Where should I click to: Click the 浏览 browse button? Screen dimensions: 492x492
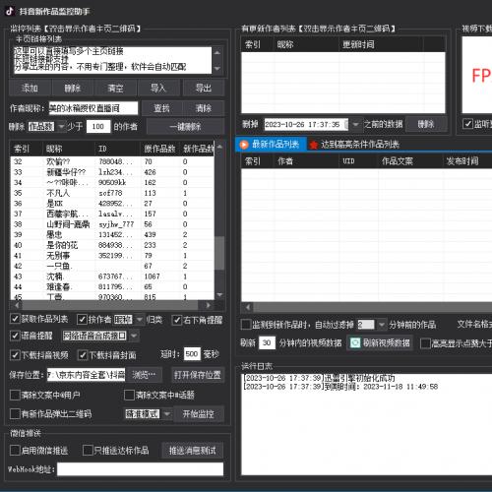pos(144,375)
